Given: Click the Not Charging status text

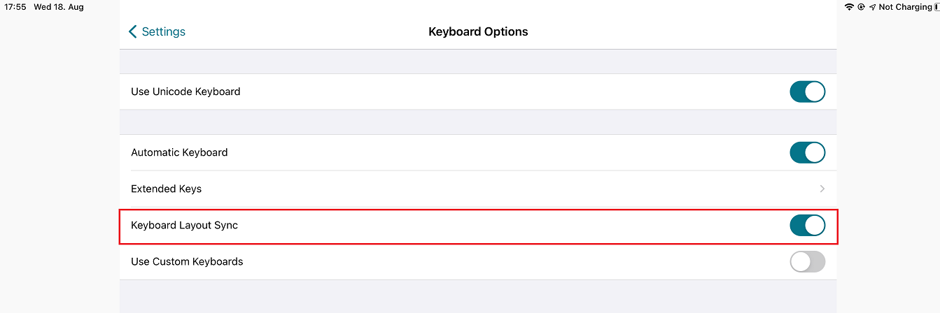Looking at the screenshot, I should point(905,7).
